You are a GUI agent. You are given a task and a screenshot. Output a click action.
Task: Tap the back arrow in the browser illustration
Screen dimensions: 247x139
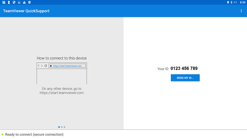pos(39,66)
